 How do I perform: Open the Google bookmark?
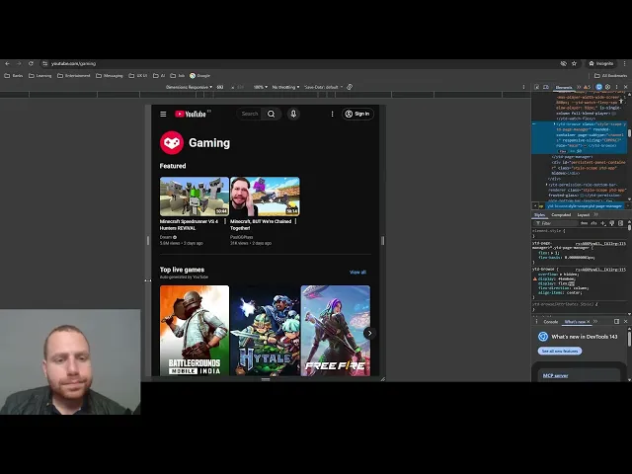click(x=199, y=76)
